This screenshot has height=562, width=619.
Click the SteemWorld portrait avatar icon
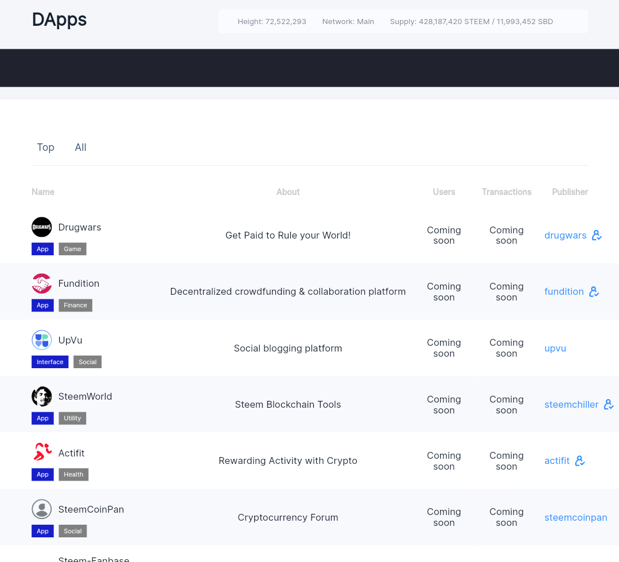click(41, 396)
